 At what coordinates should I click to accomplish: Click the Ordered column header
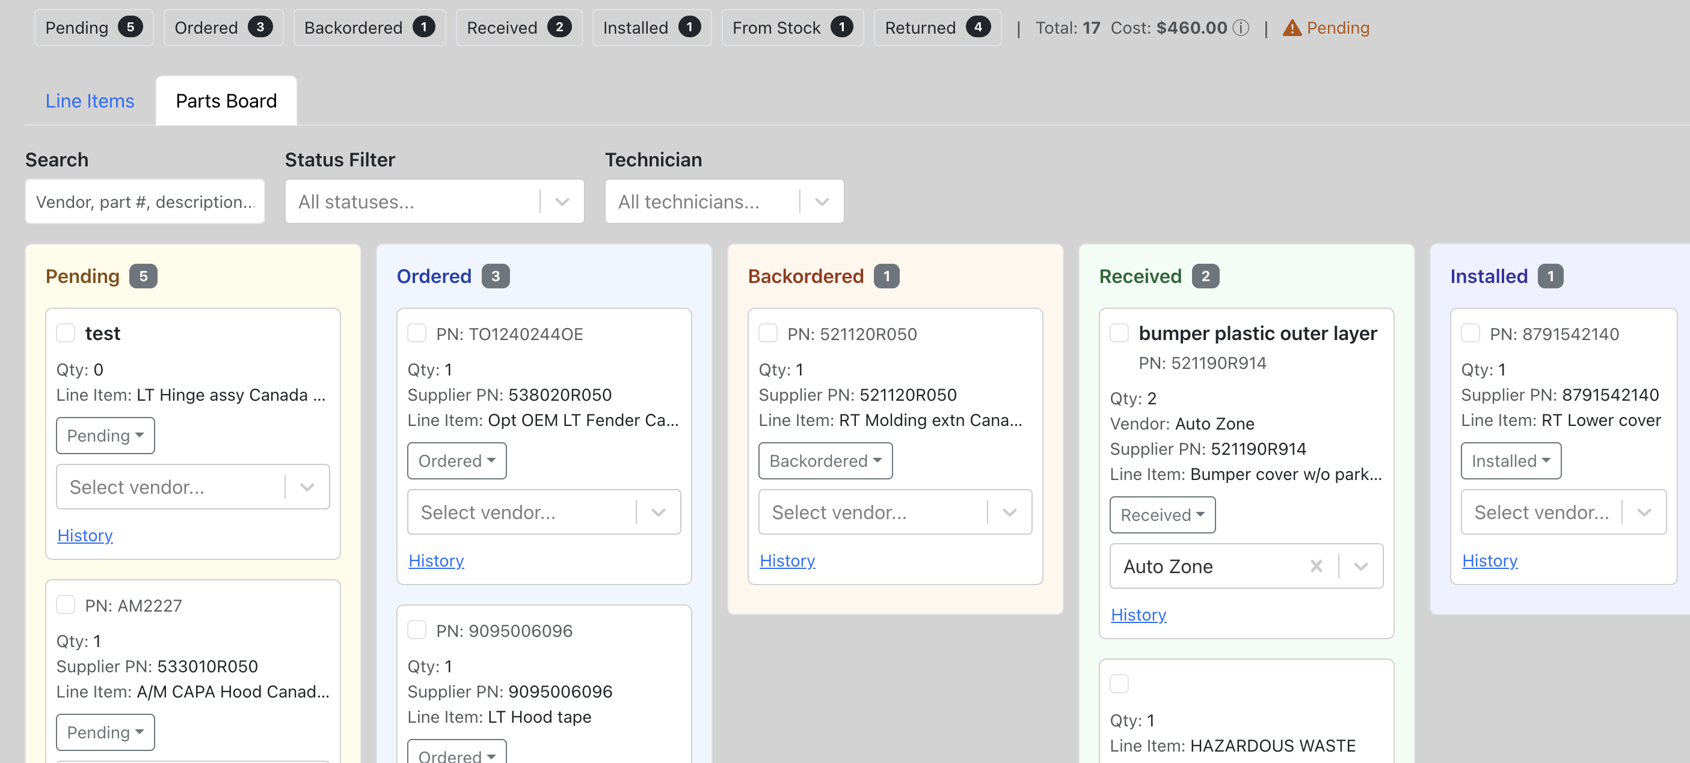[x=434, y=276]
